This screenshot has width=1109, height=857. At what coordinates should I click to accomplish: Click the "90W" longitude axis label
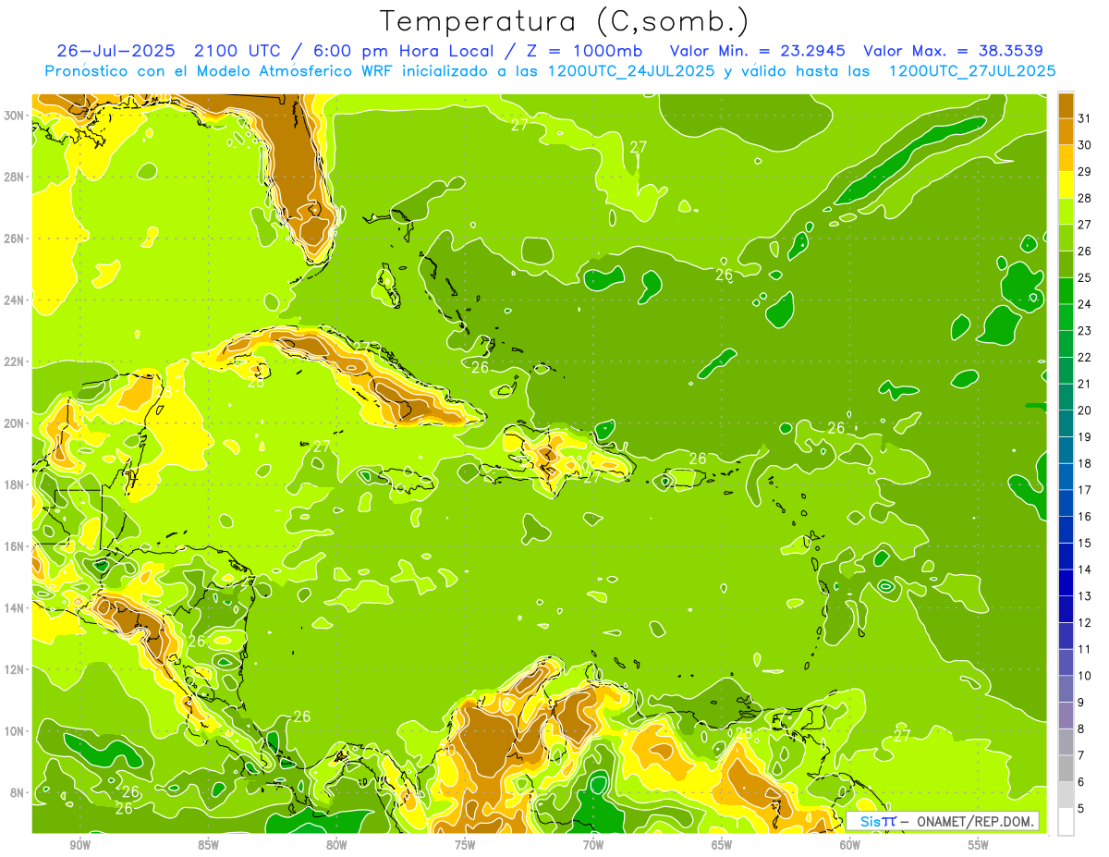pyautogui.click(x=79, y=844)
